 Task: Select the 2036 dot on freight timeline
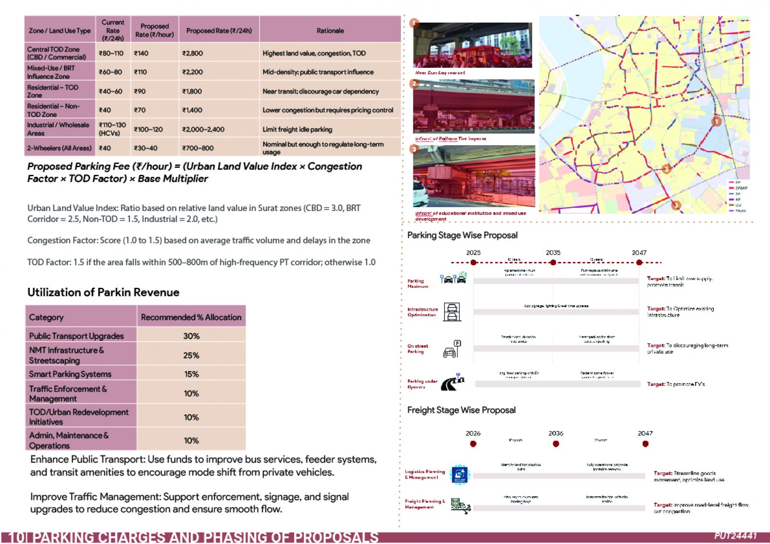(x=556, y=444)
